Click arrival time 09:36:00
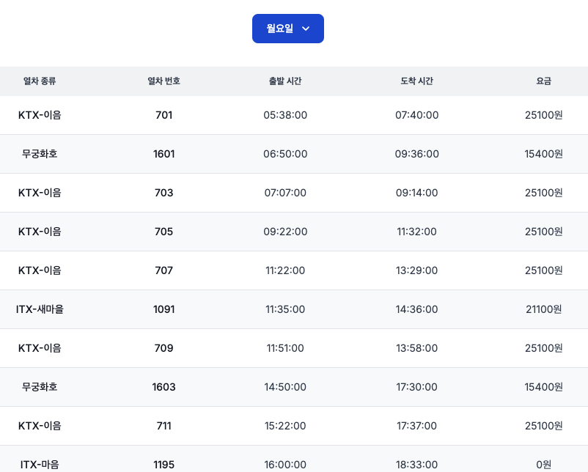The height and width of the screenshot is (472, 588). (416, 154)
